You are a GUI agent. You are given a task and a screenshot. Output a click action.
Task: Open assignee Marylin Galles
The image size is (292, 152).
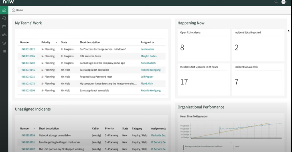click(149, 56)
